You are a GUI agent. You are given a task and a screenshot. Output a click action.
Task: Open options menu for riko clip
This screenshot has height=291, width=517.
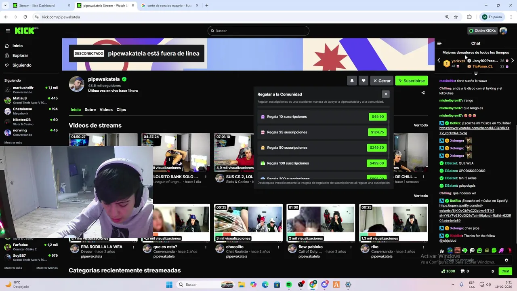coord(424,247)
